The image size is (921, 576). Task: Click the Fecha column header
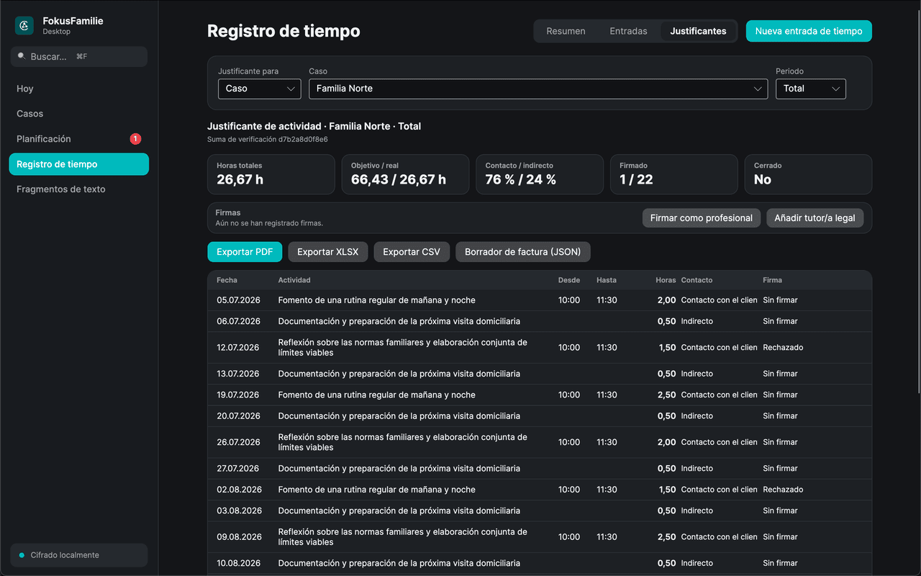[227, 280]
